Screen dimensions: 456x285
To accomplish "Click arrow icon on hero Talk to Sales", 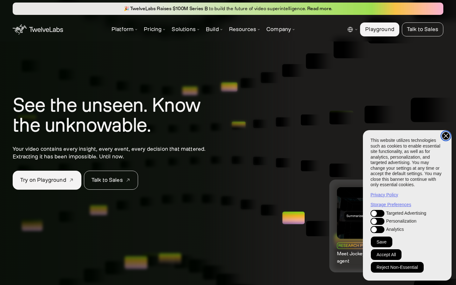I will tap(128, 180).
